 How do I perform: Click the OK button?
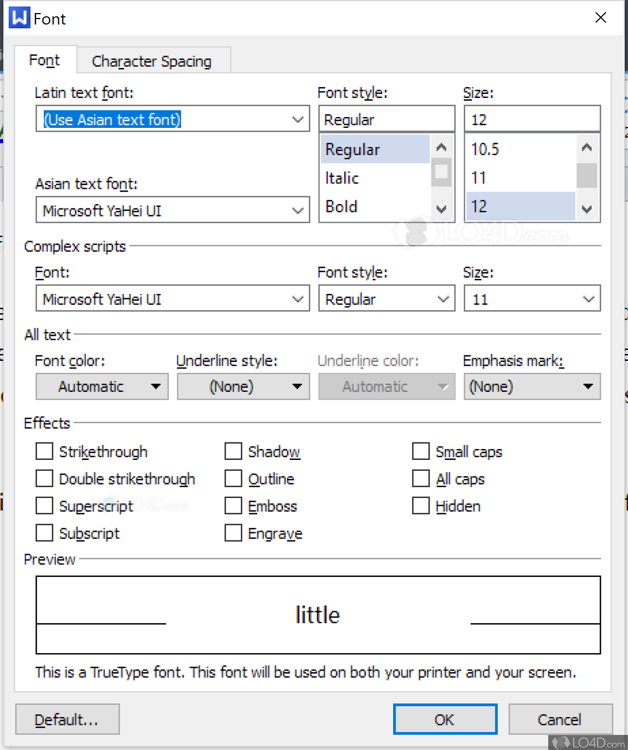pos(445,719)
